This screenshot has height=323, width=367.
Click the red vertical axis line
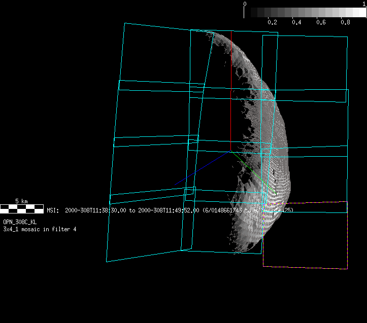[x=231, y=121]
